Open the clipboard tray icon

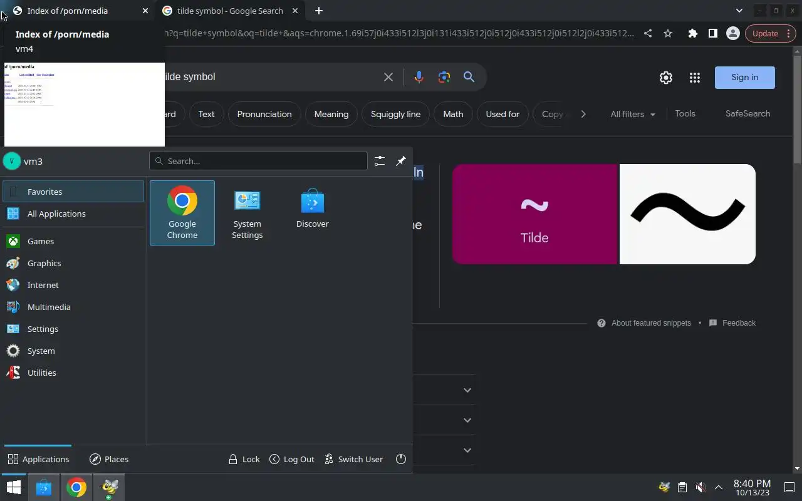682,487
